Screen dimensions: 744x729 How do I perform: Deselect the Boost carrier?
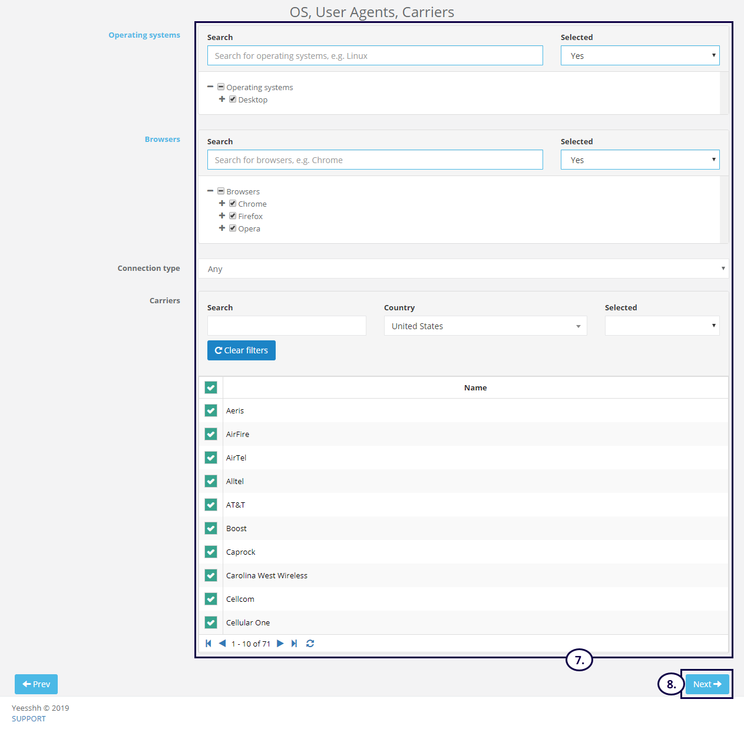pos(211,528)
